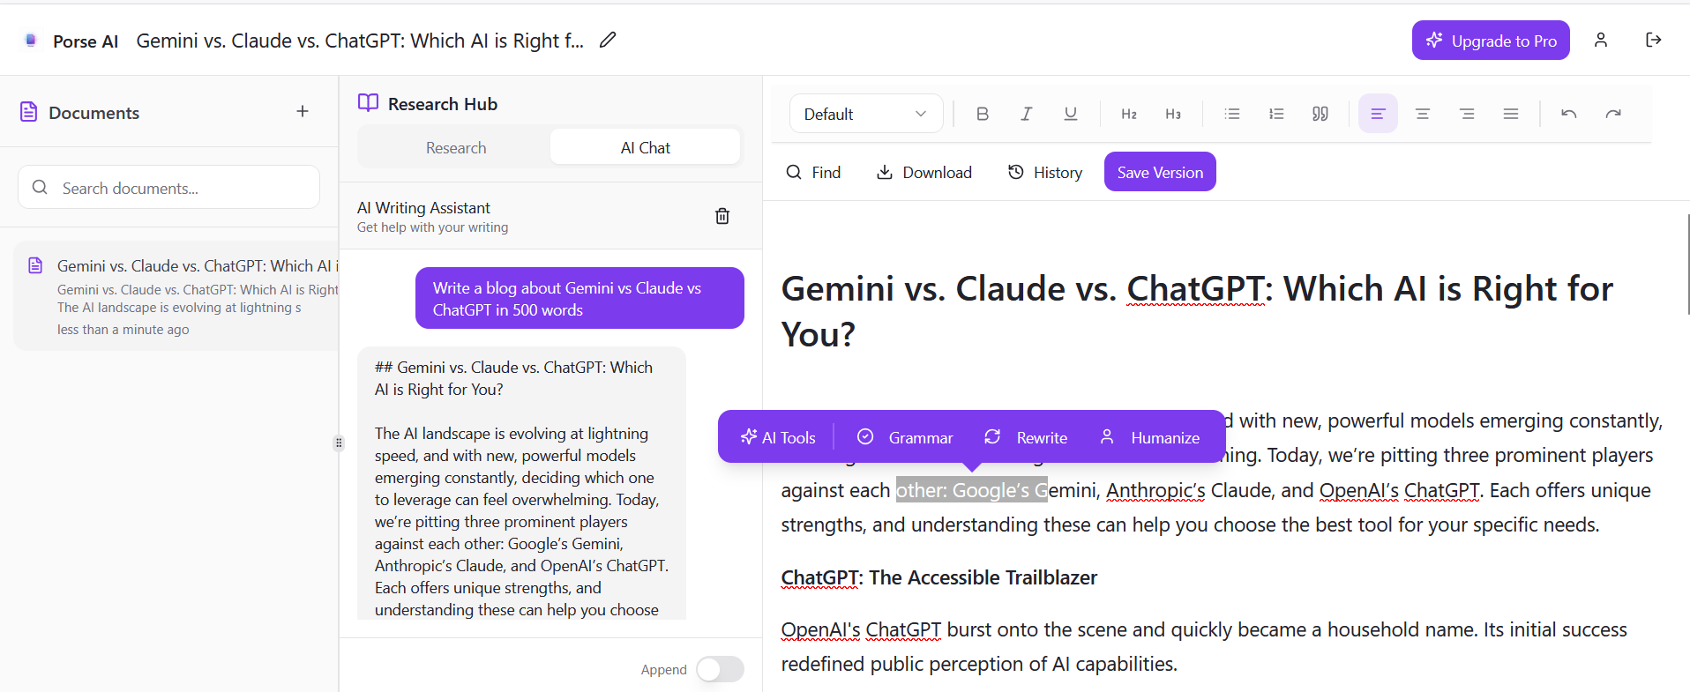Click the document heading 'Gemini vs. Claude vs. ChatGPT'
The width and height of the screenshot is (1690, 692).
click(x=1197, y=311)
